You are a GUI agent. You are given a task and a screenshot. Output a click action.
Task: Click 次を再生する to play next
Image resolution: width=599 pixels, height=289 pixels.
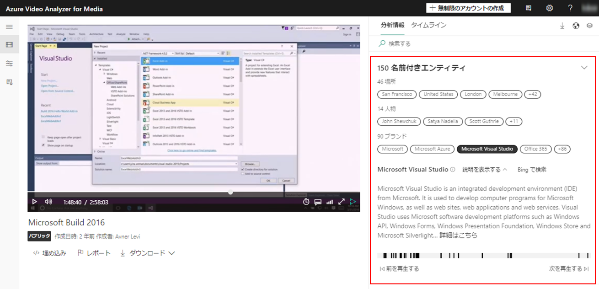(x=569, y=269)
